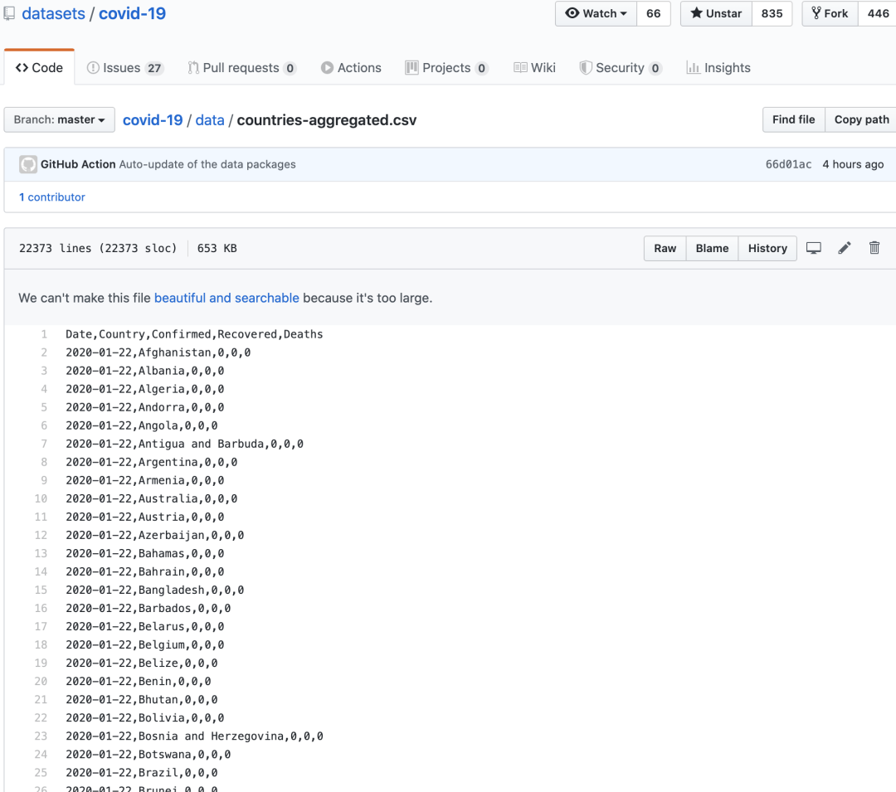Open the desktop view icon
Viewport: 896px width, 792px height.
814,249
